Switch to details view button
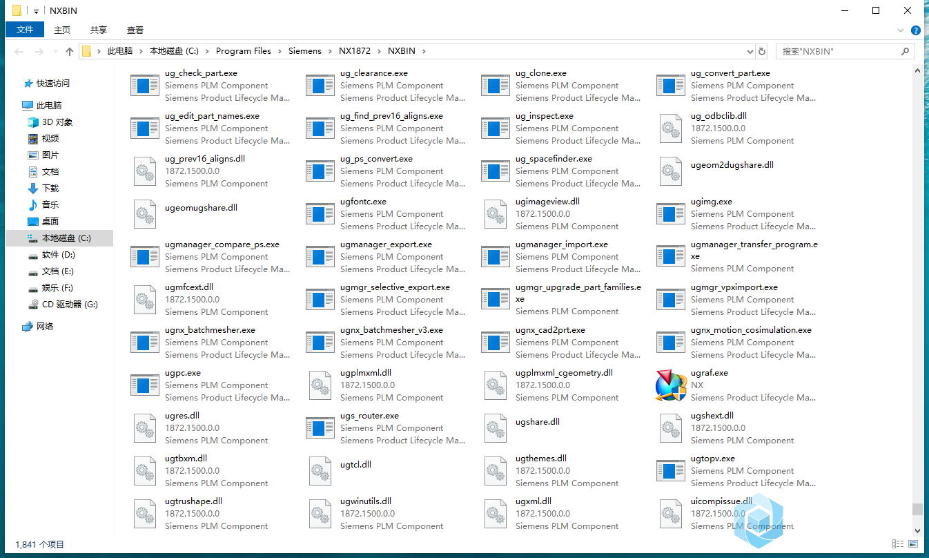 click(898, 544)
